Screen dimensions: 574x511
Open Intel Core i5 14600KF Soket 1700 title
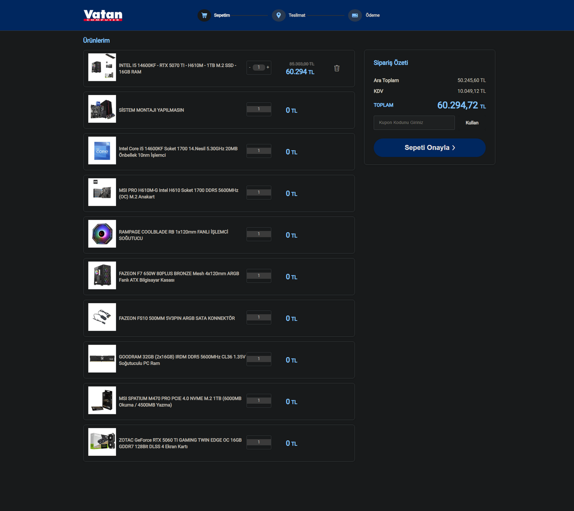[x=178, y=152]
